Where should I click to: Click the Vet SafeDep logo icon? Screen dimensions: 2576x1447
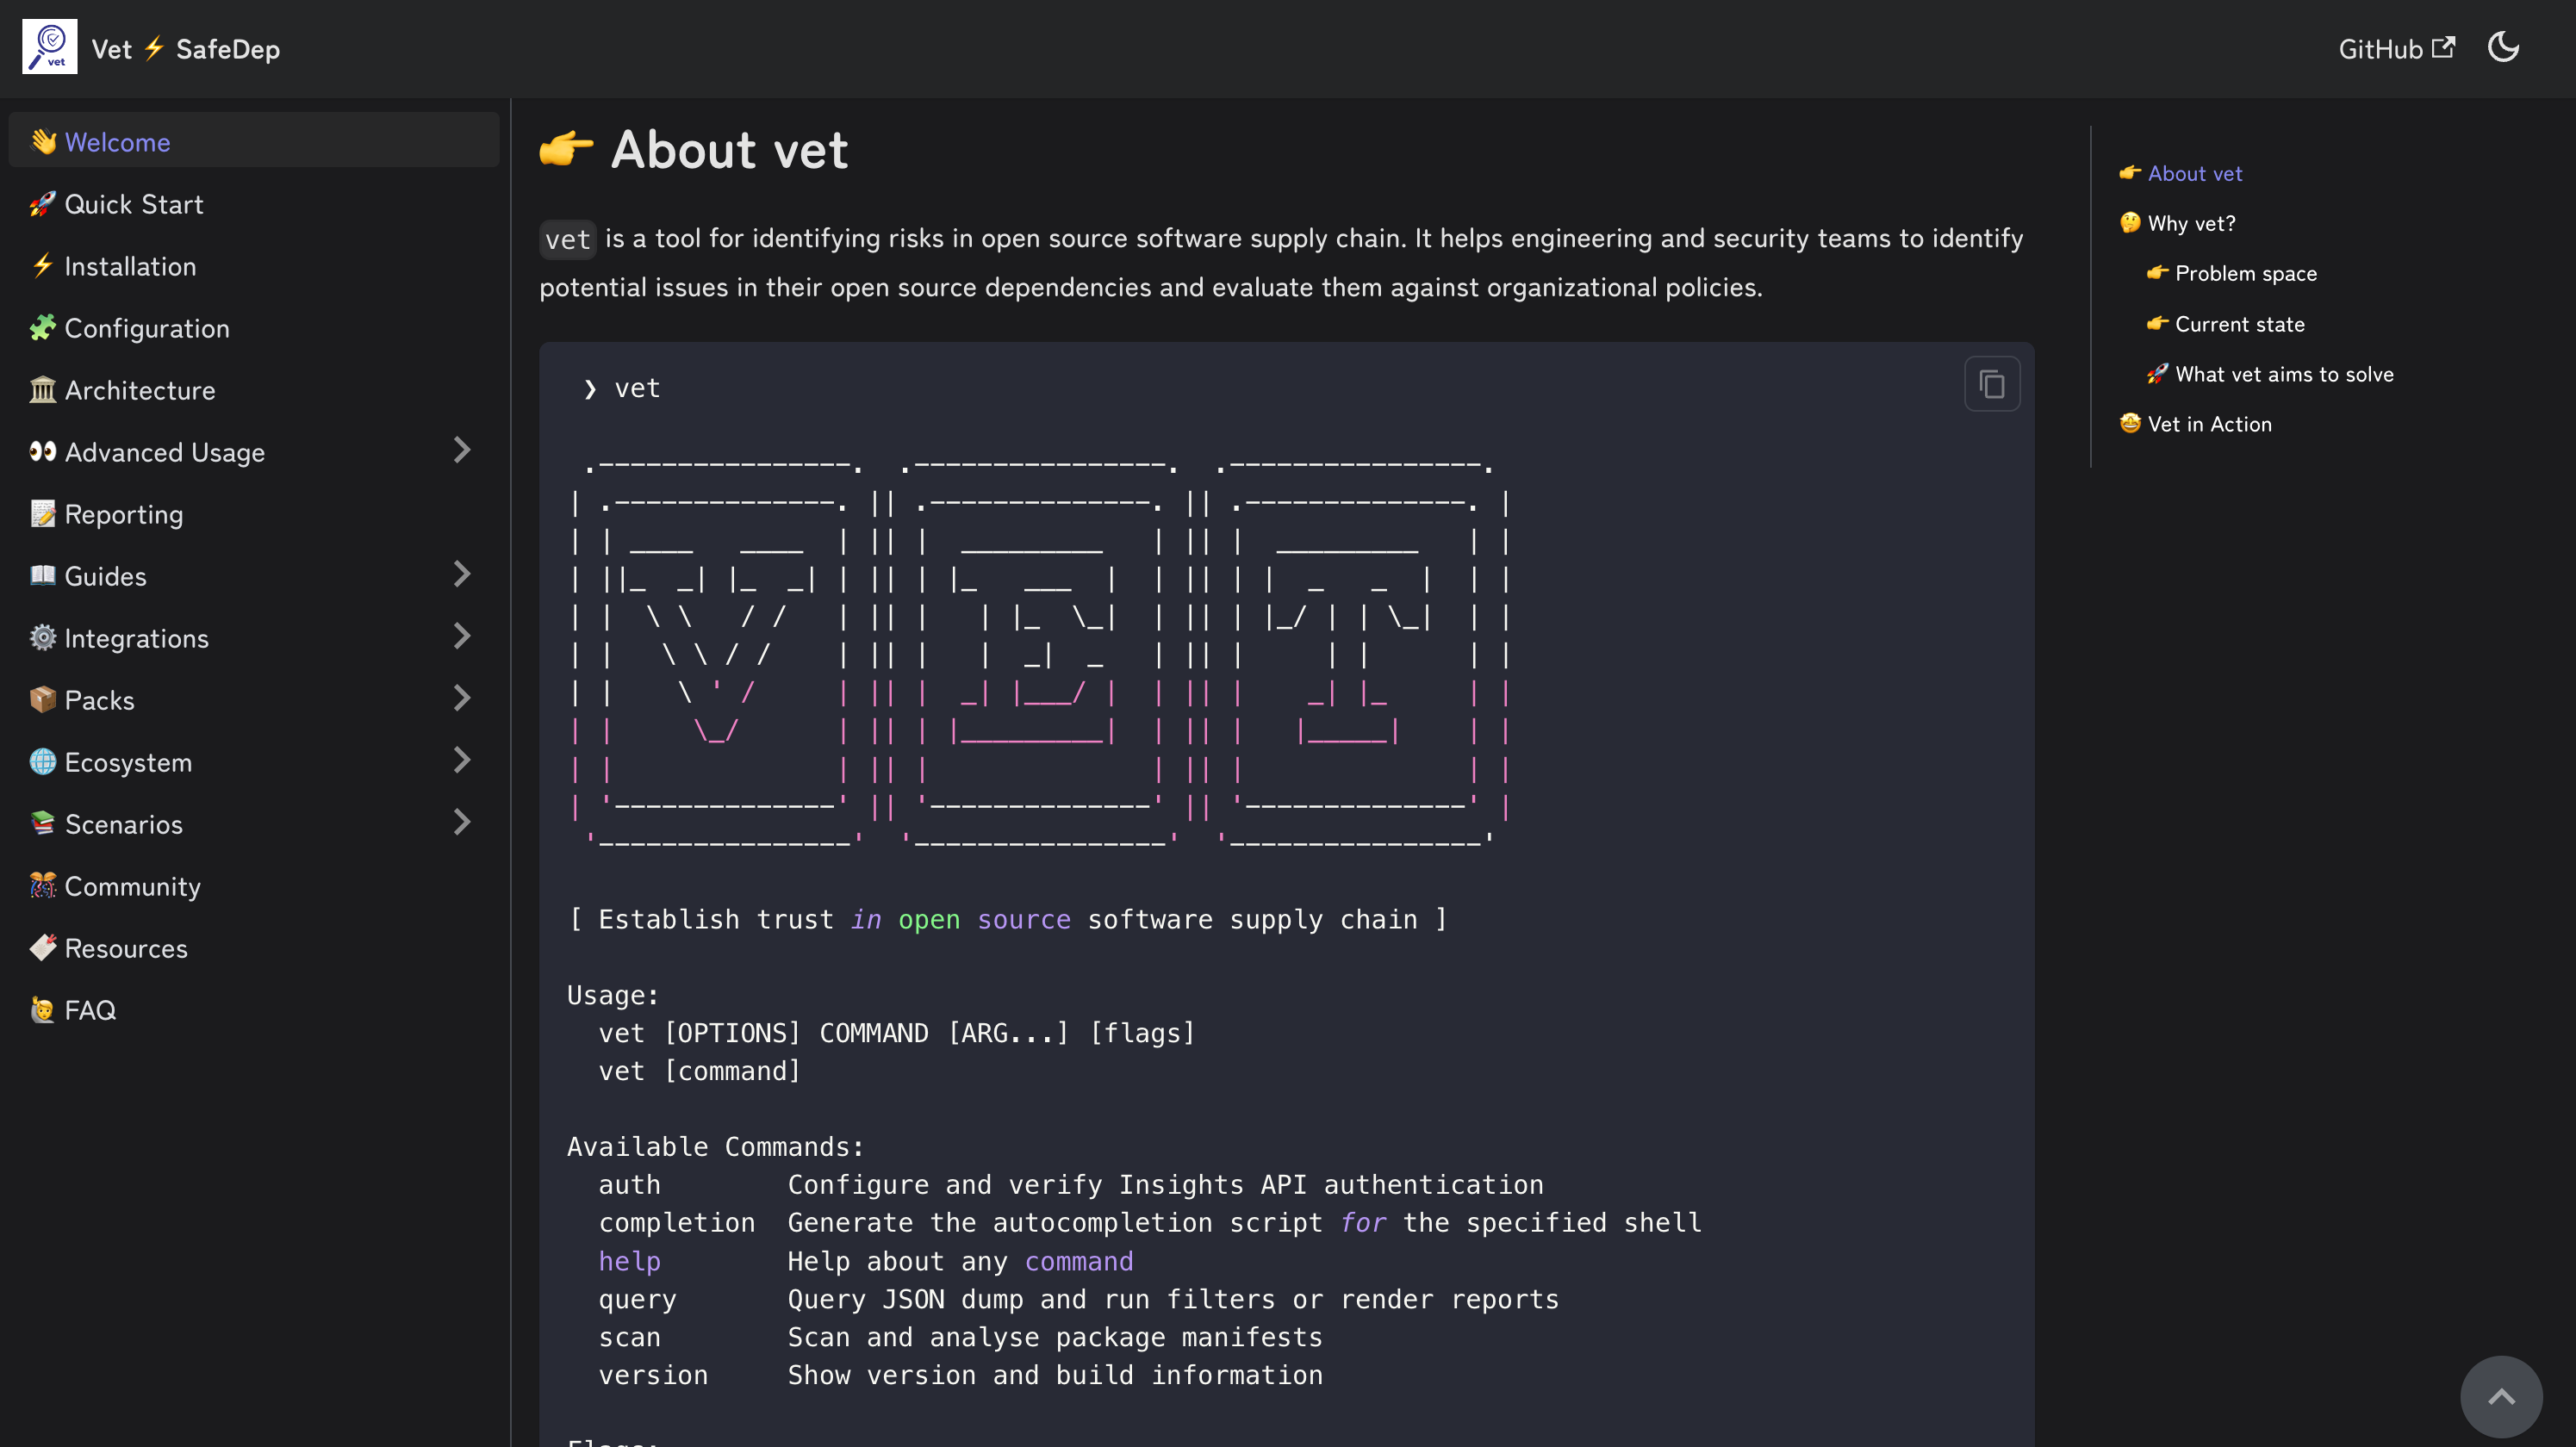pyautogui.click(x=49, y=46)
